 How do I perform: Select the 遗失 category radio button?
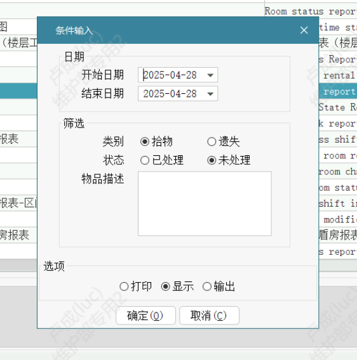[212, 141]
